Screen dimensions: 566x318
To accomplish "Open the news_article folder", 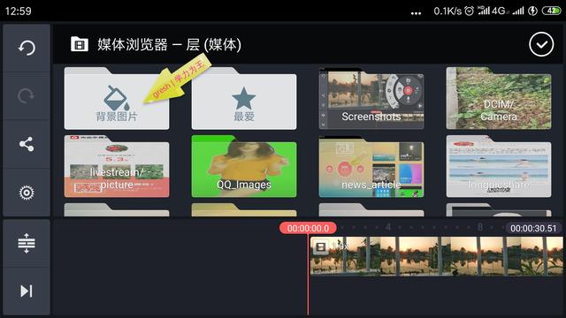I will (x=371, y=166).
